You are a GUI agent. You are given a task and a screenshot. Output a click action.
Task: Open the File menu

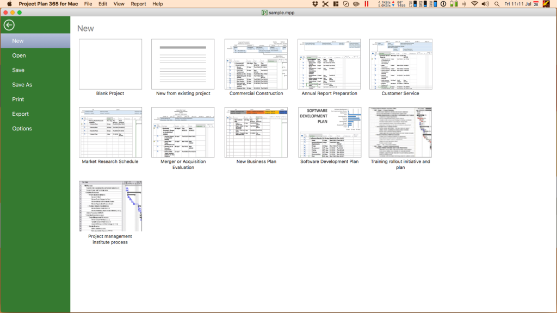click(x=88, y=4)
